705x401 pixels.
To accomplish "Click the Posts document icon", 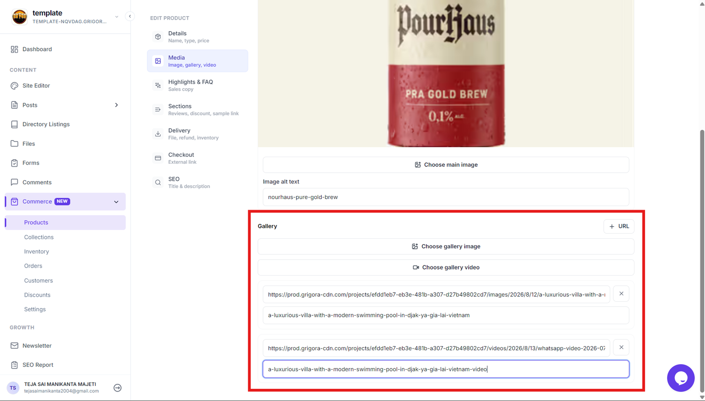I will (x=14, y=105).
